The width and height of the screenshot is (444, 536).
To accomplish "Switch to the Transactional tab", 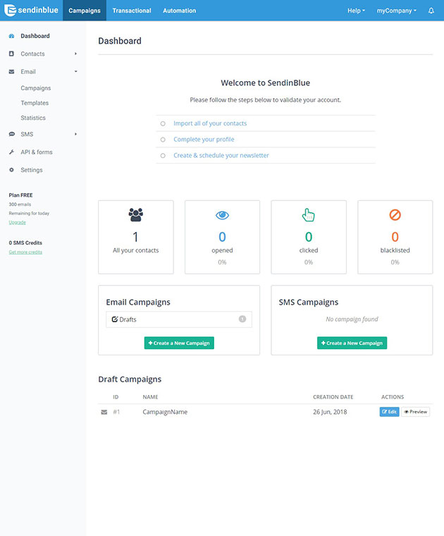I will (x=132, y=11).
